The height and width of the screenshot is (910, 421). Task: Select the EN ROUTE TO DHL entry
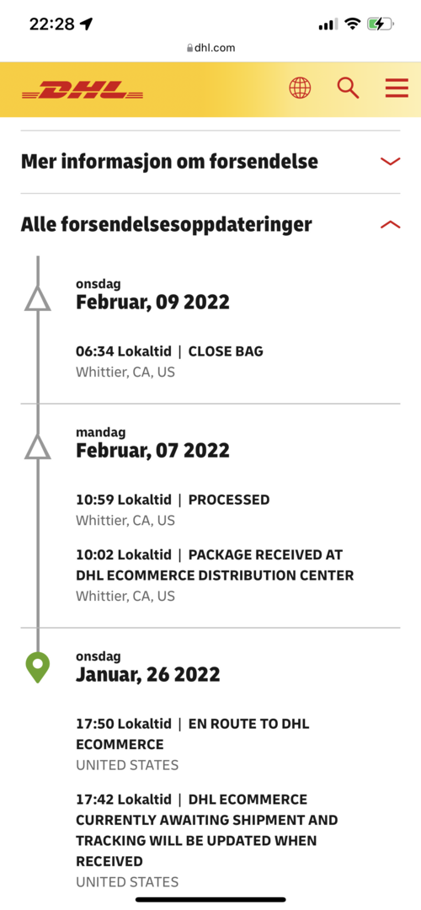pos(193,744)
